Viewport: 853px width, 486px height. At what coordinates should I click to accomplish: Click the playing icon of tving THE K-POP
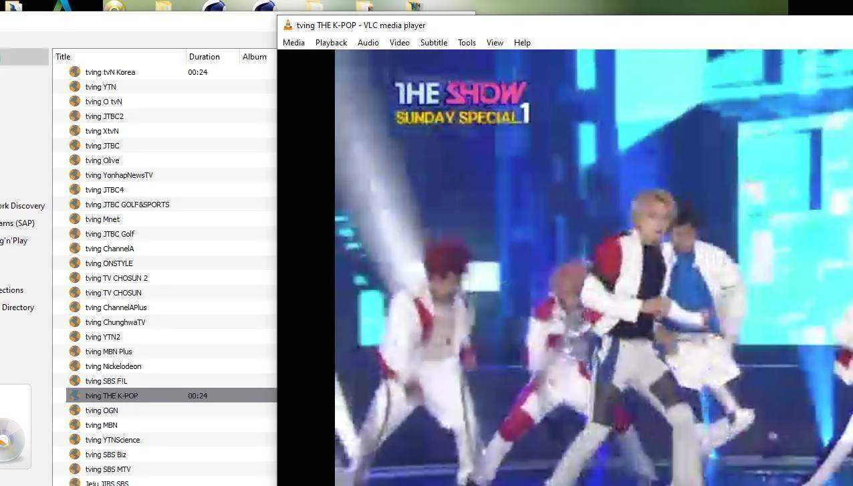[x=75, y=396]
